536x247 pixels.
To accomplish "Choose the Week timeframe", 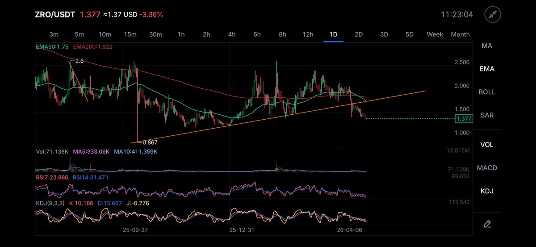I will [x=435, y=34].
